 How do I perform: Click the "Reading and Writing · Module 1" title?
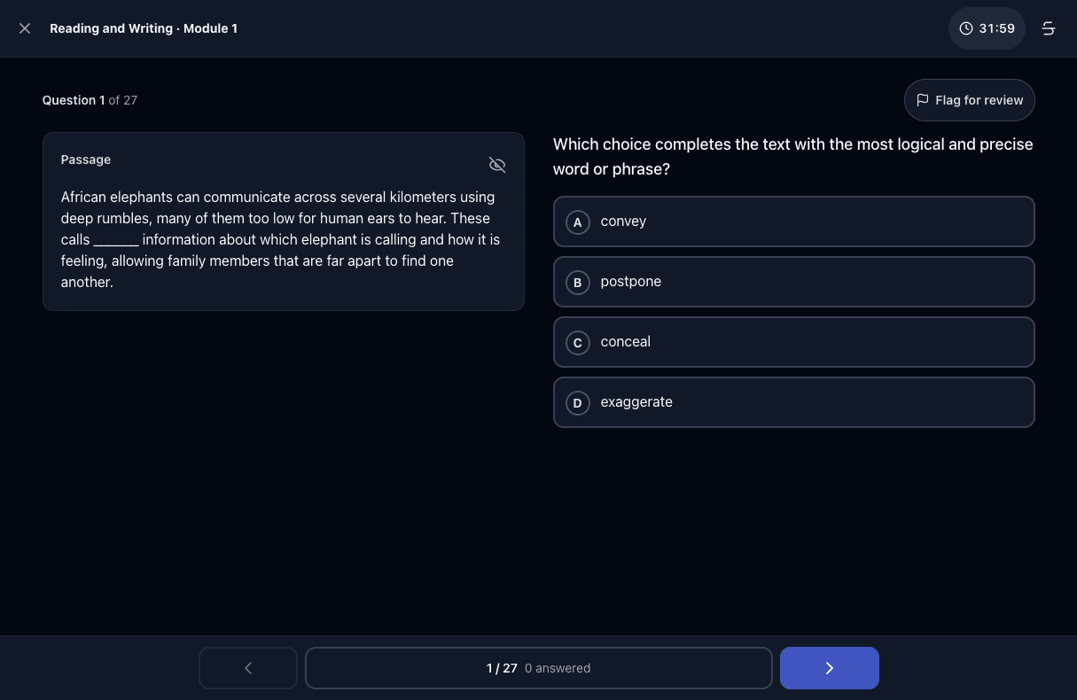[x=144, y=28]
